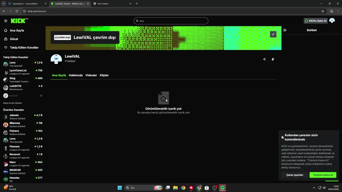Click the 0 takipçi follower count

pyautogui.click(x=70, y=61)
